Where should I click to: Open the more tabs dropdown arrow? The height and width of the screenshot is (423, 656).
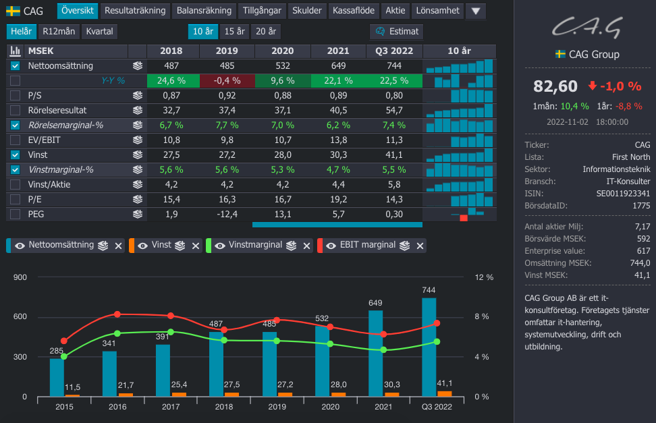[476, 11]
